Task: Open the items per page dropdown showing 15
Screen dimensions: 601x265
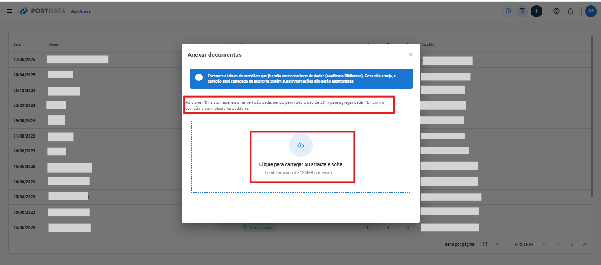Action: (491, 244)
